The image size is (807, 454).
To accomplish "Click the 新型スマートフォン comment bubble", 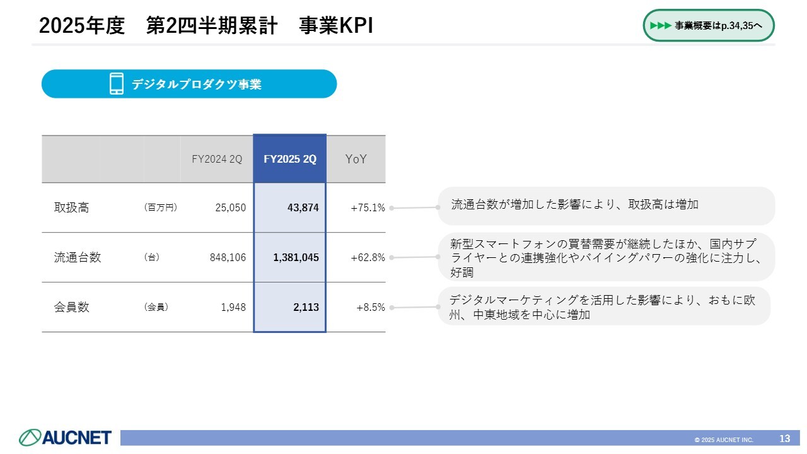I will pos(605,257).
